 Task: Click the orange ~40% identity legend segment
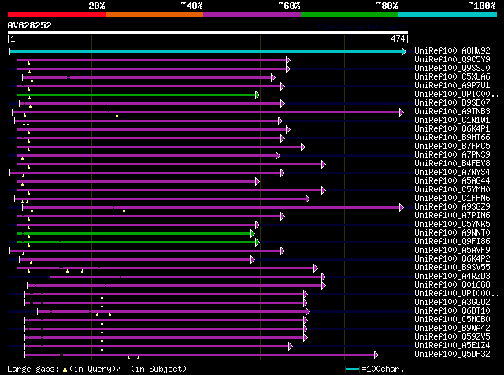pyautogui.click(x=154, y=14)
